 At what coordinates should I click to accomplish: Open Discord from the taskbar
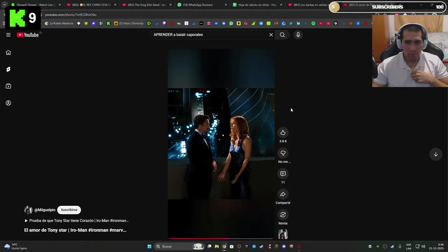[284, 246]
